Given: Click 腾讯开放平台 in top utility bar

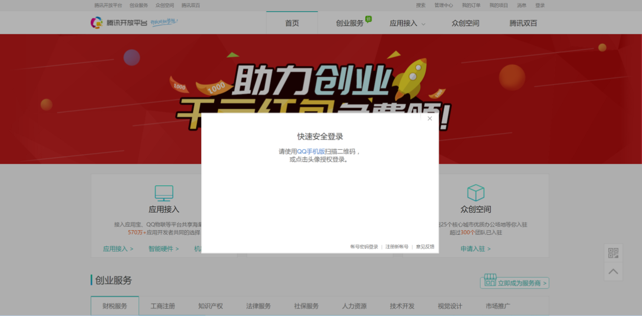Looking at the screenshot, I should tap(108, 5).
